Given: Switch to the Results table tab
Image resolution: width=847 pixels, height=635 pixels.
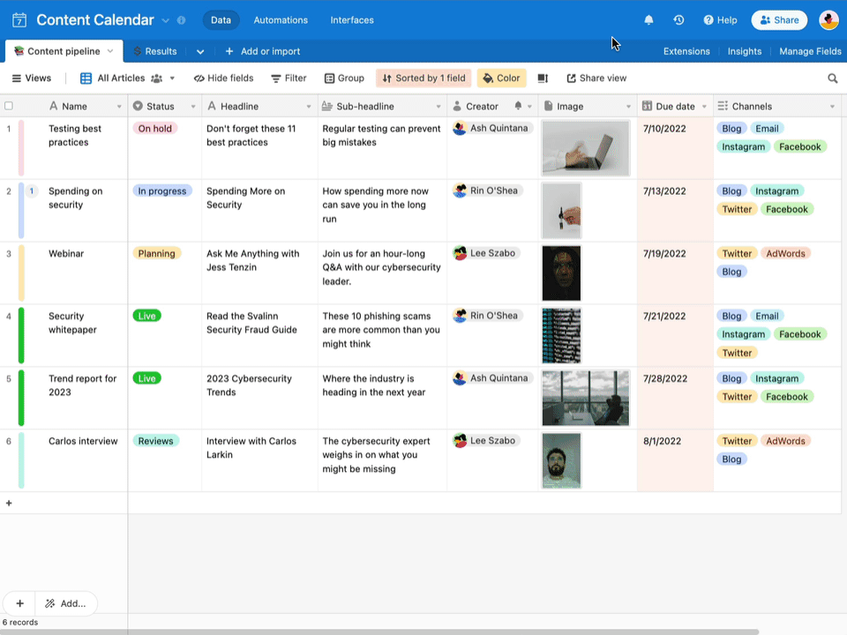Looking at the screenshot, I should [x=155, y=51].
